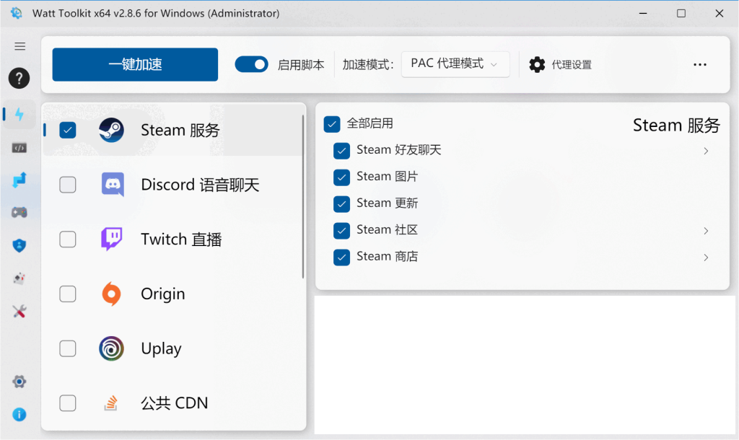Click the info icon at sidebar bottom

[x=19, y=414]
